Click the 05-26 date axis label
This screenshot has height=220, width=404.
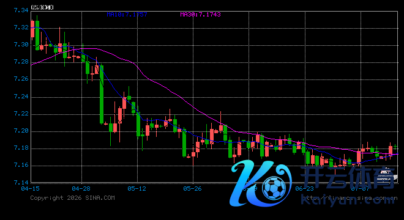[x=192, y=189]
